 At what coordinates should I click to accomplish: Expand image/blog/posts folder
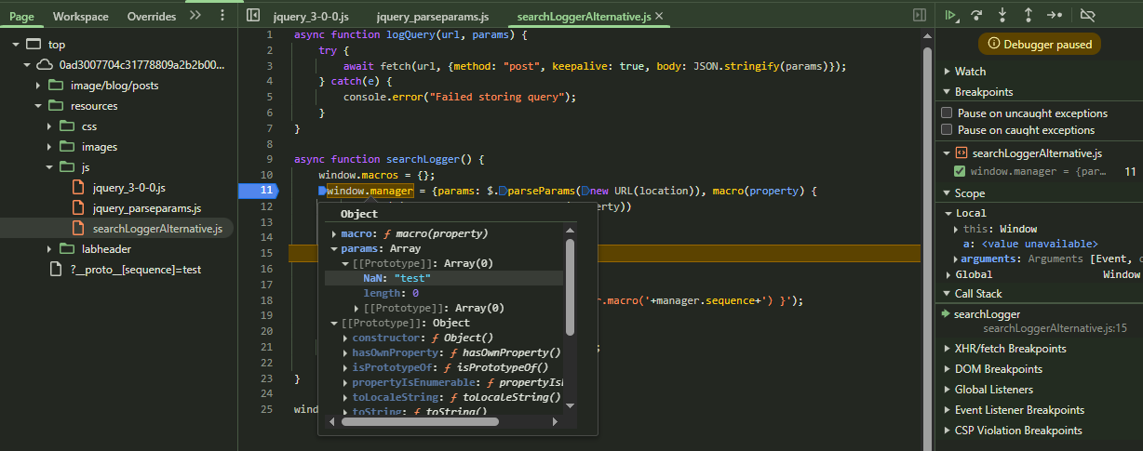click(38, 86)
